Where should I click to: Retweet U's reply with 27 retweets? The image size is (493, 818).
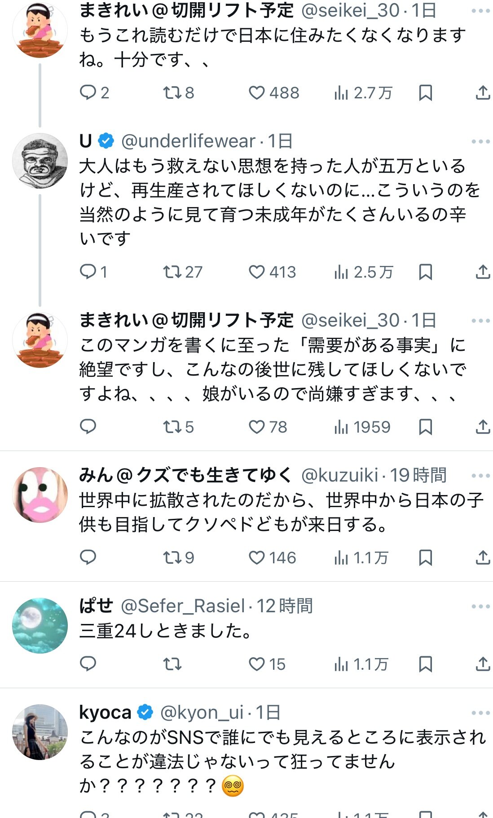tap(182, 272)
